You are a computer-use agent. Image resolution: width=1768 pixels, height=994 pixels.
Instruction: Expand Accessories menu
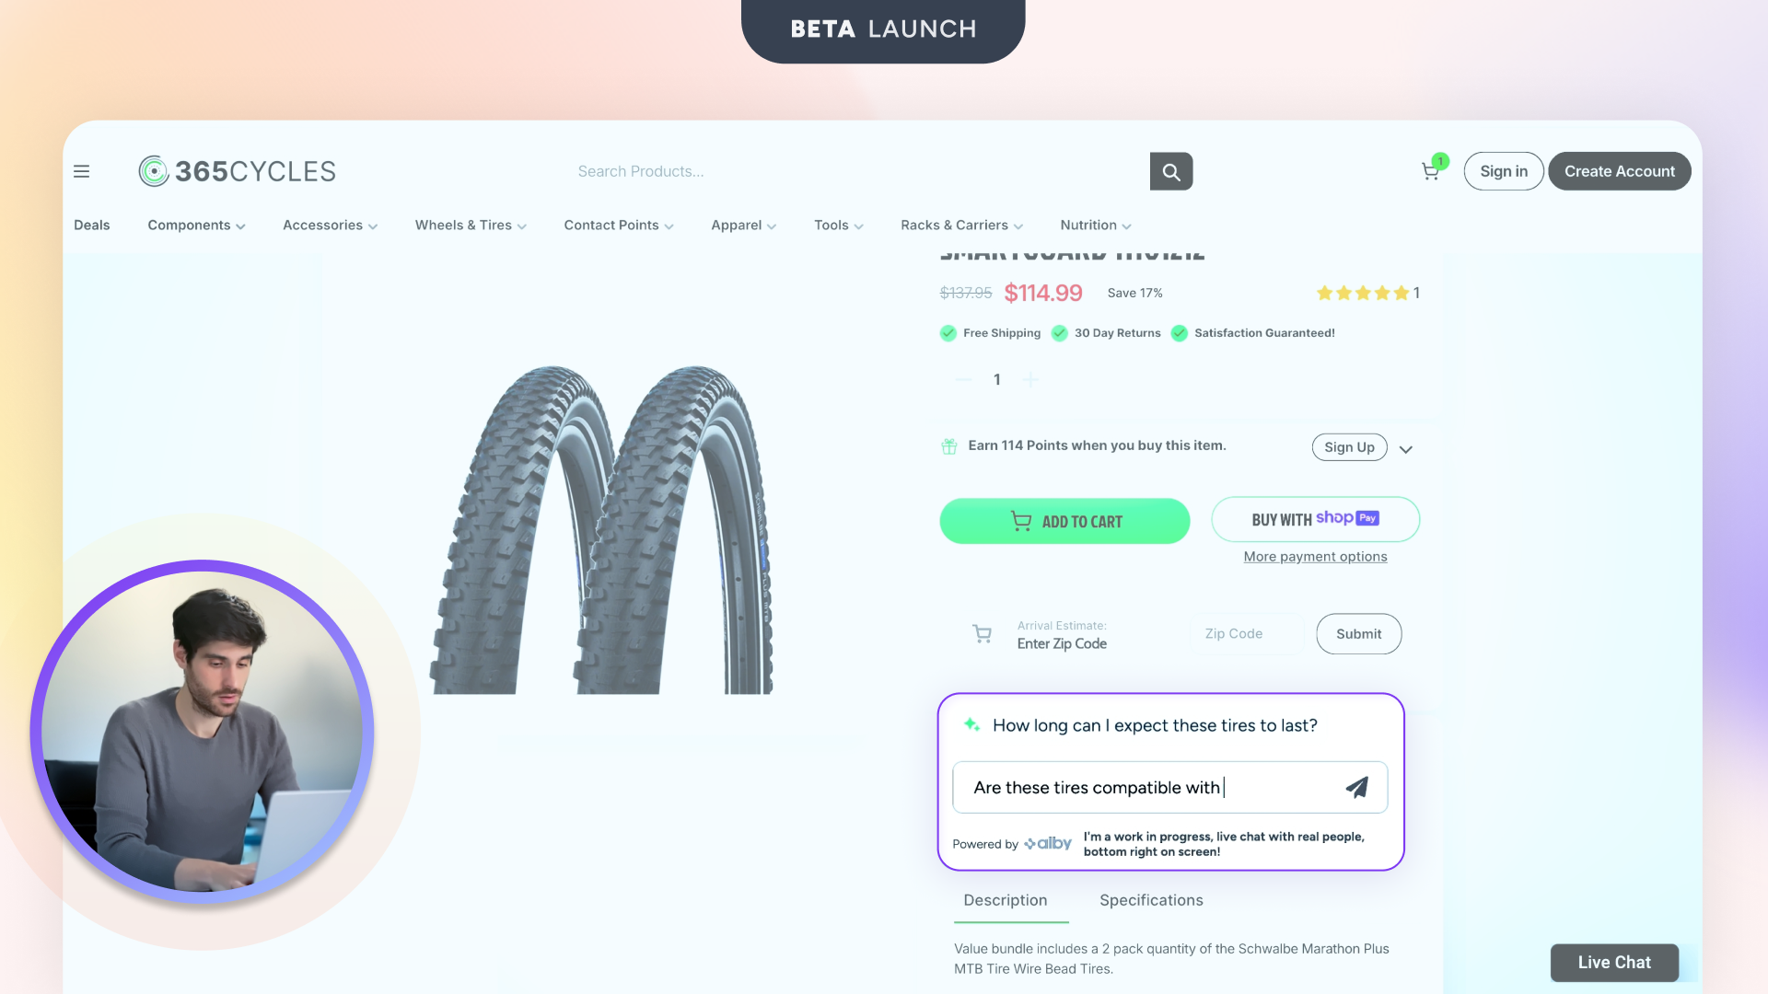point(330,225)
